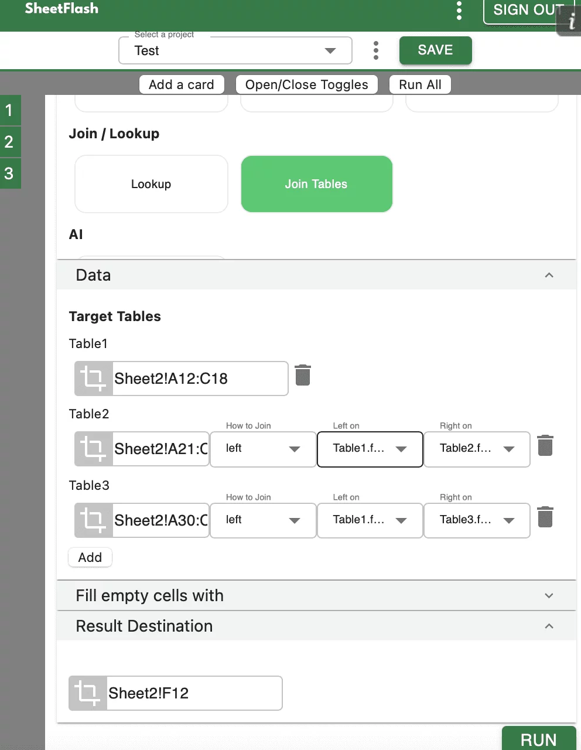Click the Sheet2!F12 destination input field
The image size is (581, 750).
click(193, 693)
